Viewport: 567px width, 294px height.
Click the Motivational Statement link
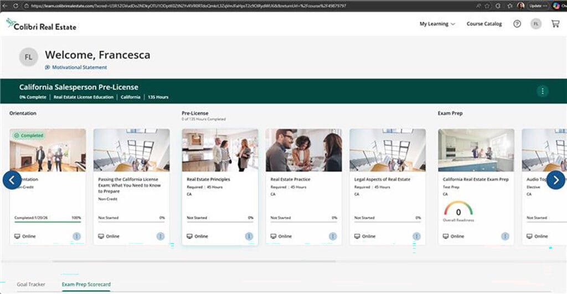pos(79,67)
